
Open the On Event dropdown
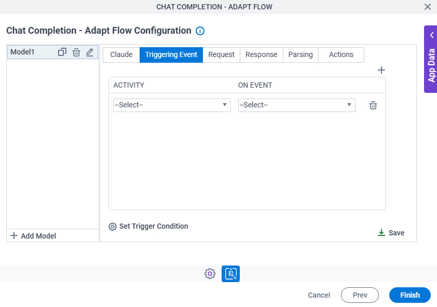click(296, 105)
